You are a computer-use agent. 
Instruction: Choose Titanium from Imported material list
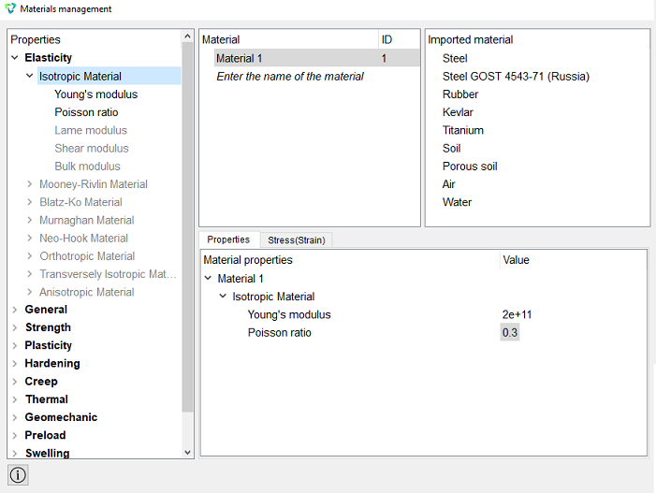(462, 130)
